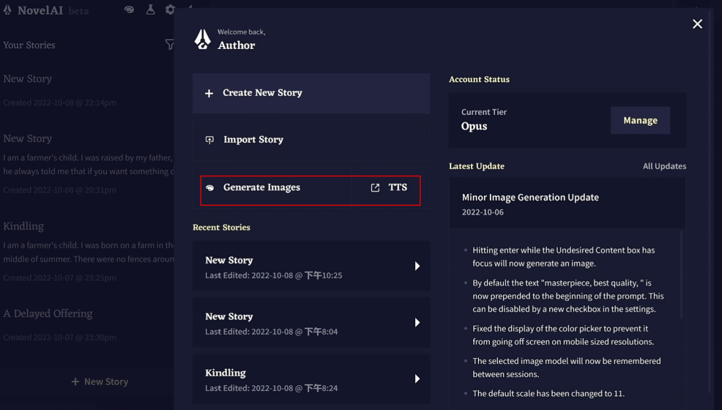
Task: Select sidebar New Story created 22:14pm
Action: pyautogui.click(x=87, y=90)
